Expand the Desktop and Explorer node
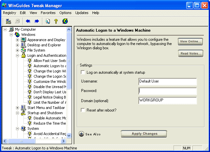The height and width of the screenshot is (152, 210). [x=17, y=45]
